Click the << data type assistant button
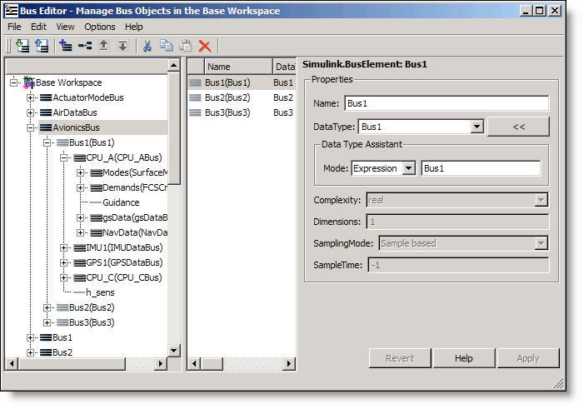This screenshot has width=584, height=409. pyautogui.click(x=518, y=127)
